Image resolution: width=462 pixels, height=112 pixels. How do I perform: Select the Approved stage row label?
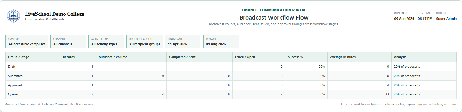coord(15,85)
